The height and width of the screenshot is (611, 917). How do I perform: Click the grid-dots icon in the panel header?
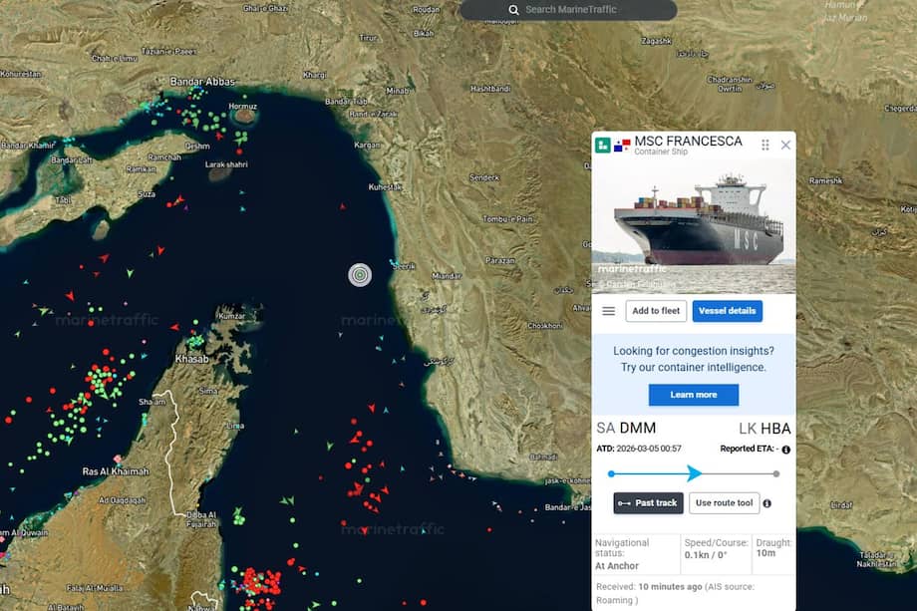764,145
